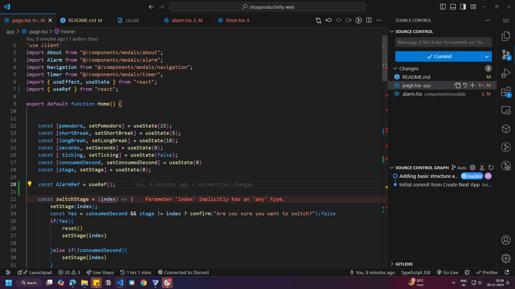Image resolution: width=515 pixels, height=289 pixels.
Task: Open the Run and Debug view
Action: [506, 74]
